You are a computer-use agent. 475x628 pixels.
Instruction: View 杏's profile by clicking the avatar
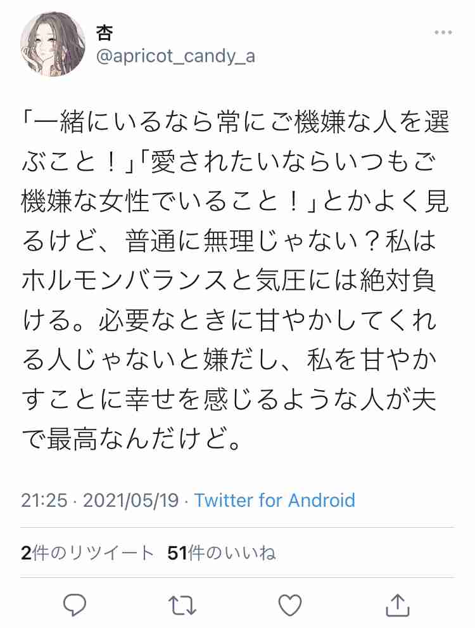point(53,43)
